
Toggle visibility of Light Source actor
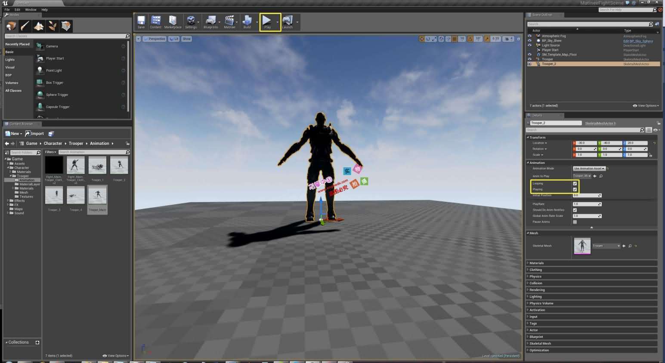[x=529, y=45]
